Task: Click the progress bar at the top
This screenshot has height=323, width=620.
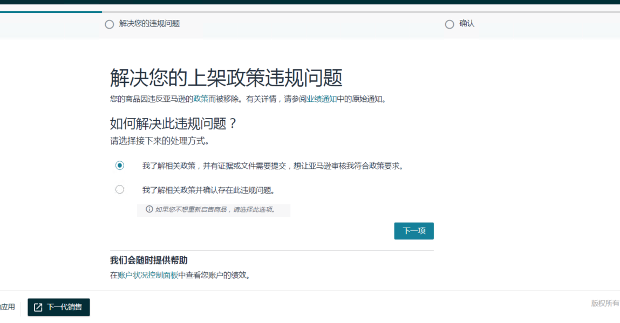Action: coord(310,12)
